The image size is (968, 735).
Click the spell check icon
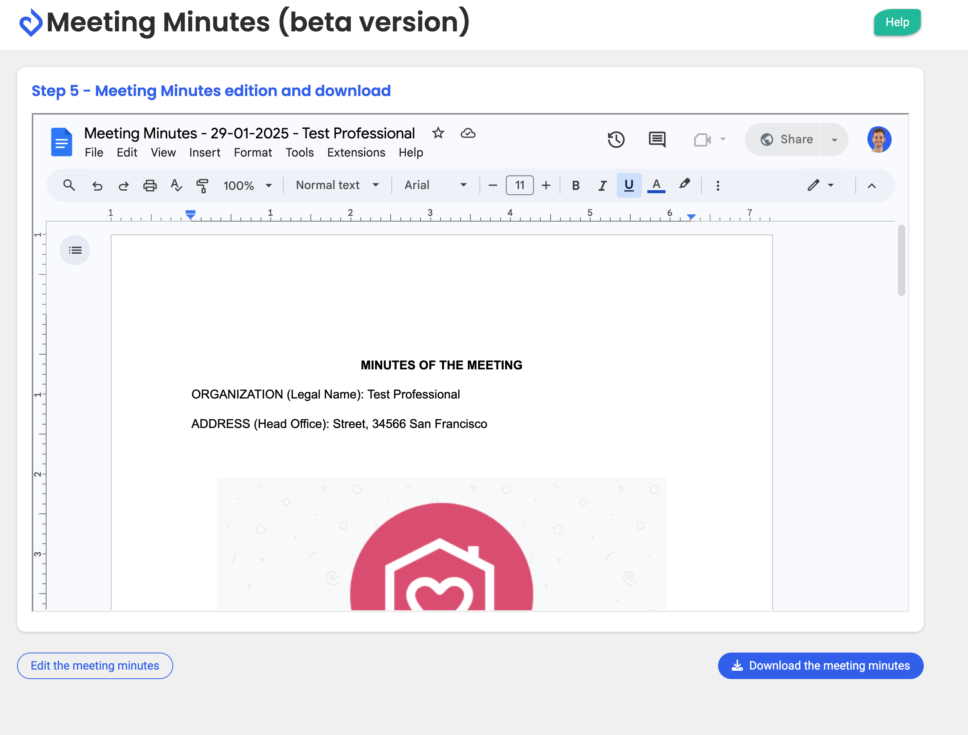click(x=176, y=186)
